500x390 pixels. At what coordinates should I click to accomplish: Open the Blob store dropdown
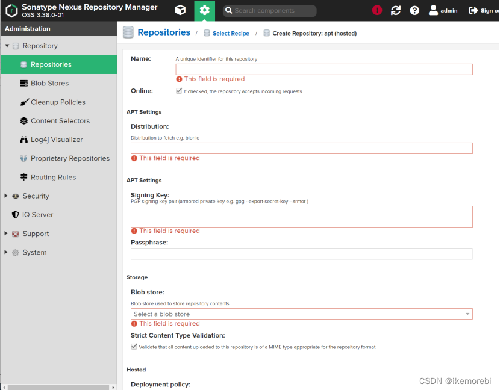tap(467, 314)
